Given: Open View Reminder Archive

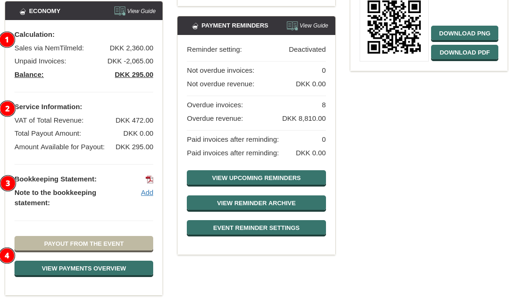Looking at the screenshot, I should 256,203.
